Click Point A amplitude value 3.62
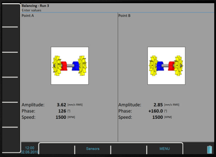Viewport: 216px width, 157px height. pyautogui.click(x=62, y=105)
